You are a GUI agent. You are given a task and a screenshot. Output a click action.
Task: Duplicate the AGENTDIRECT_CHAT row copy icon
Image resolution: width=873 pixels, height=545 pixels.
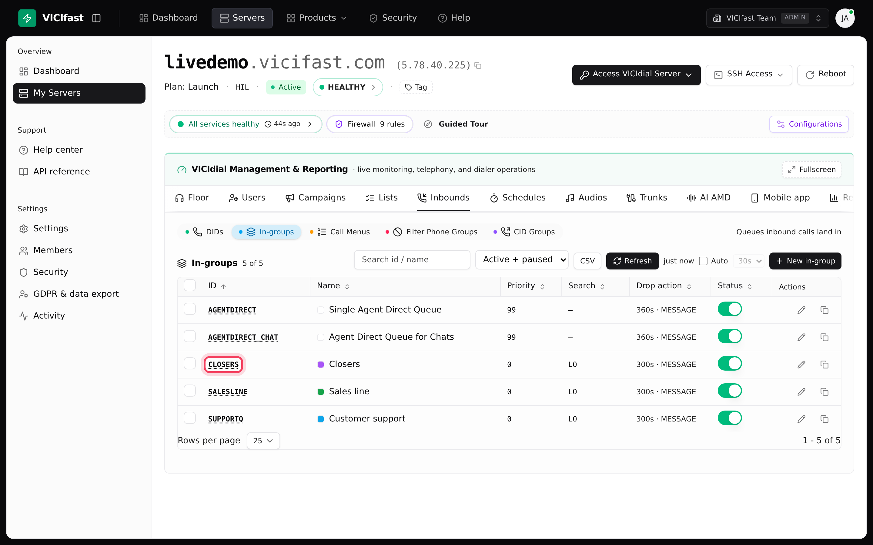[824, 337]
